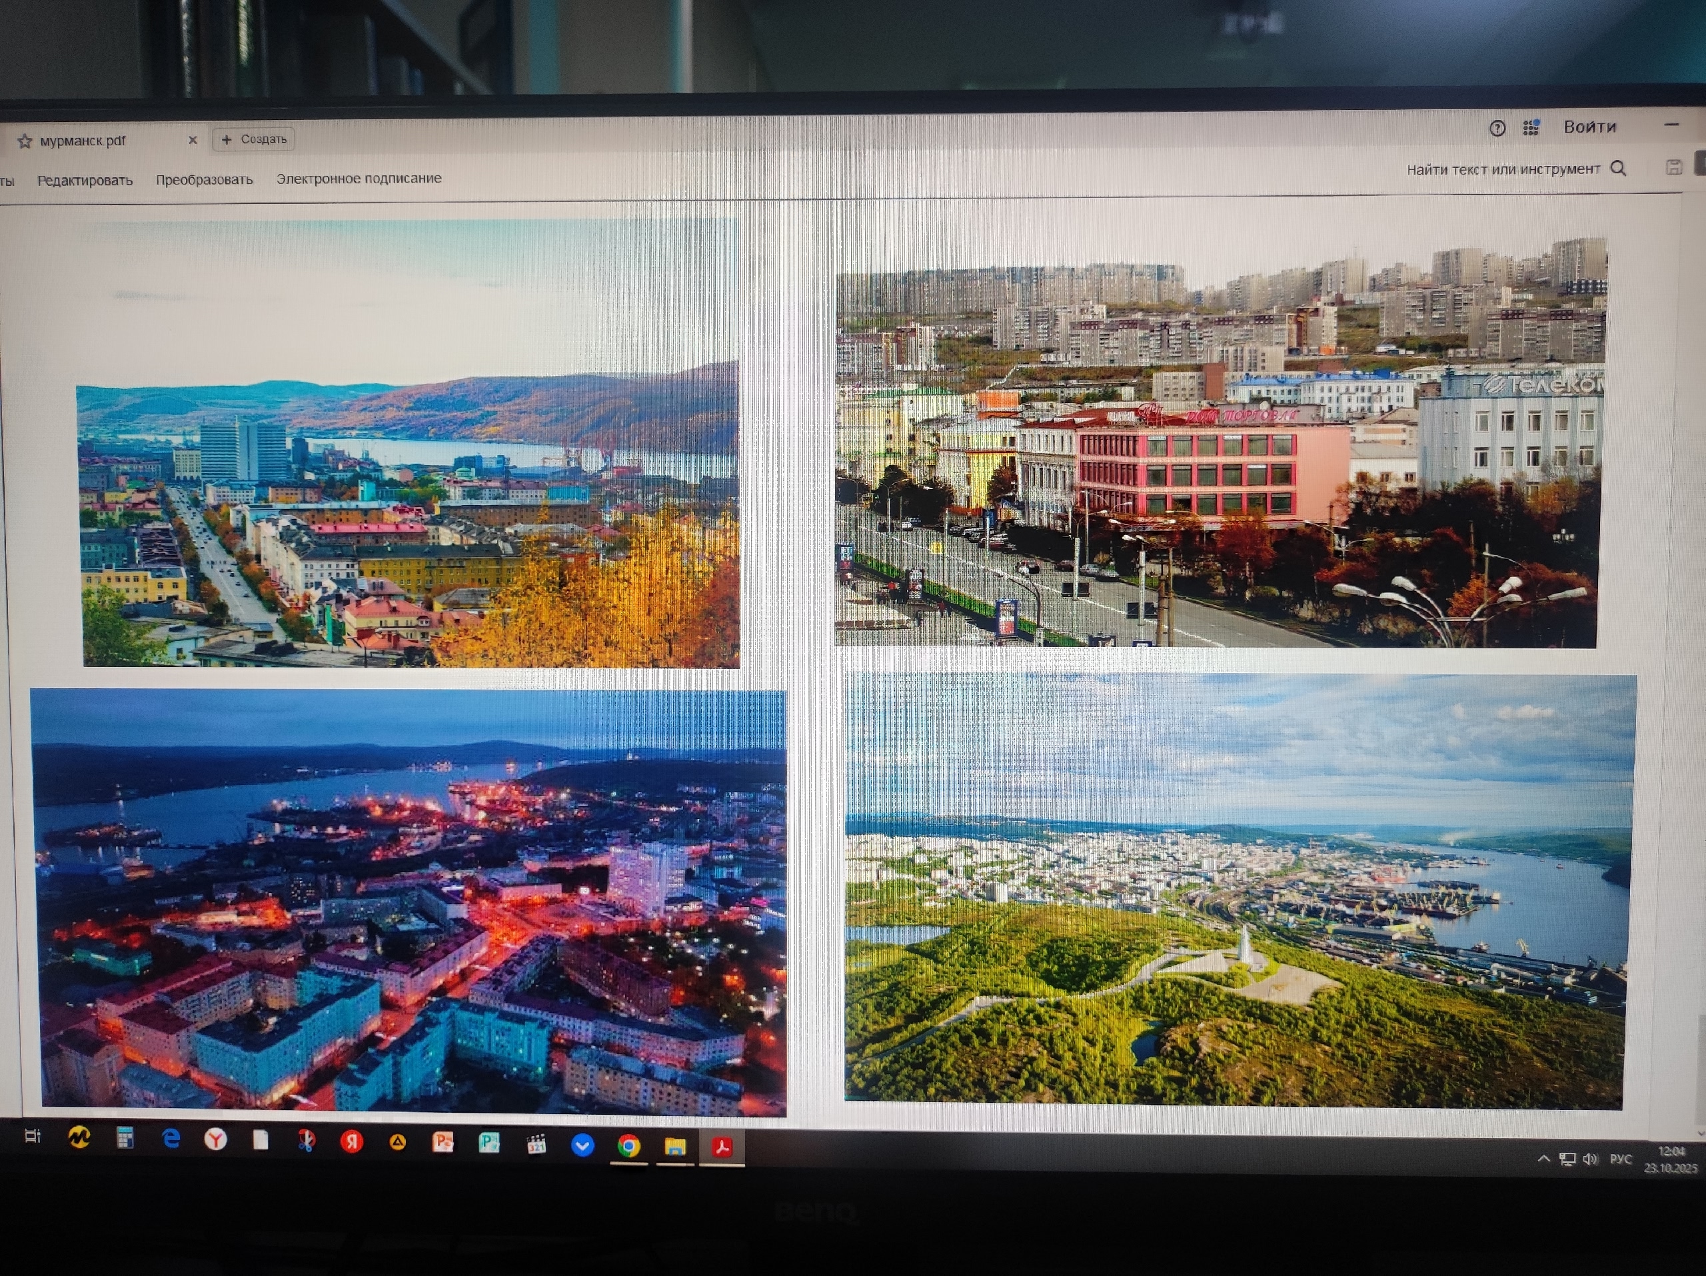Open File Explorer from the taskbar
The width and height of the screenshot is (1706, 1276).
[x=675, y=1147]
